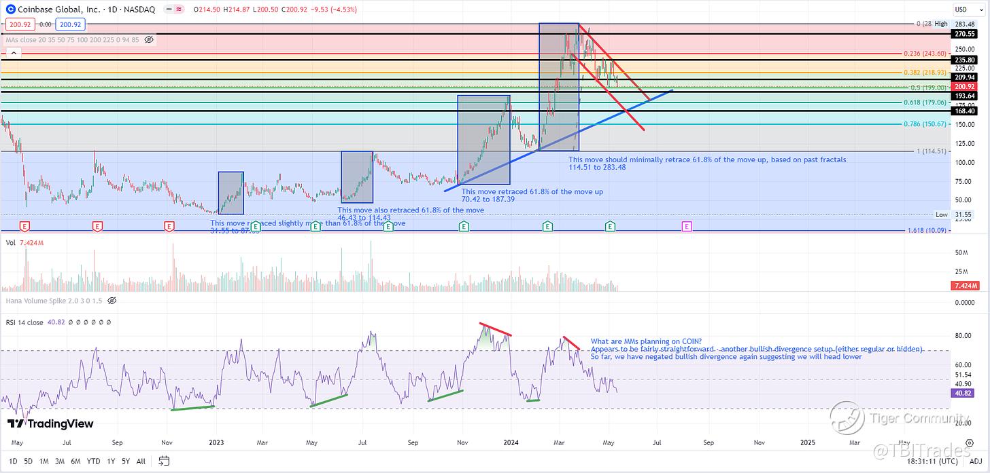Click the 270.55 black price label
Viewport: 990px width, 473px height.
pyautogui.click(x=966, y=33)
